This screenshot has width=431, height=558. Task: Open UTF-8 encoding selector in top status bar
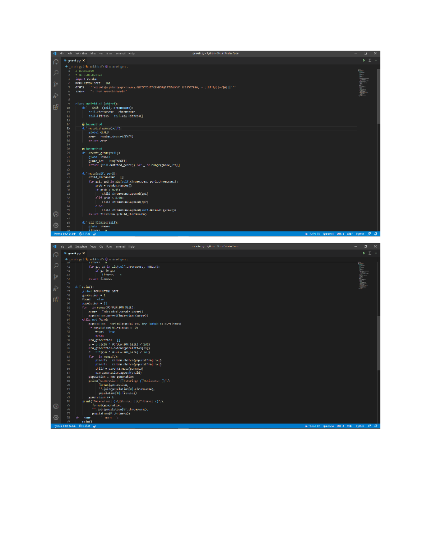[340, 234]
